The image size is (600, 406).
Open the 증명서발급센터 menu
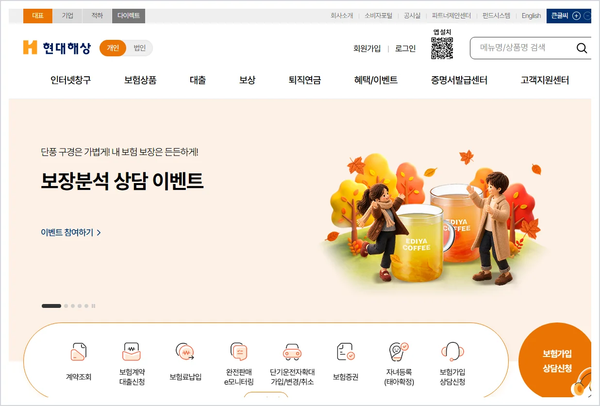coord(459,80)
